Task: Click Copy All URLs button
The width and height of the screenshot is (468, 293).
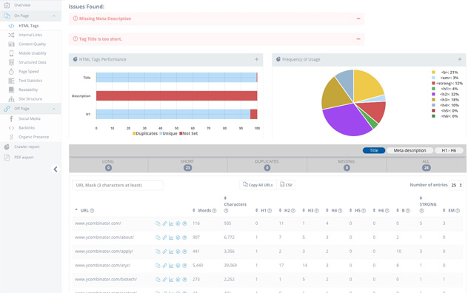Action: click(x=258, y=185)
